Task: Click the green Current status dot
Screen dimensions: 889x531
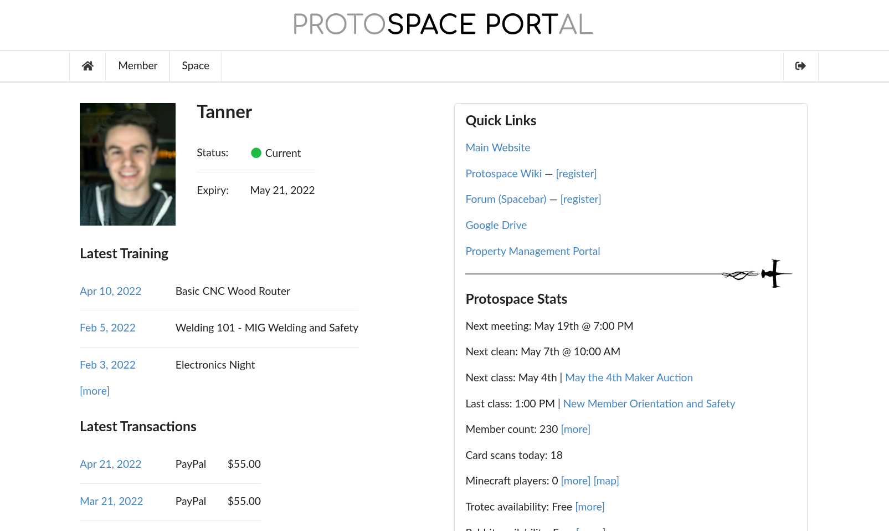Action: click(256, 153)
